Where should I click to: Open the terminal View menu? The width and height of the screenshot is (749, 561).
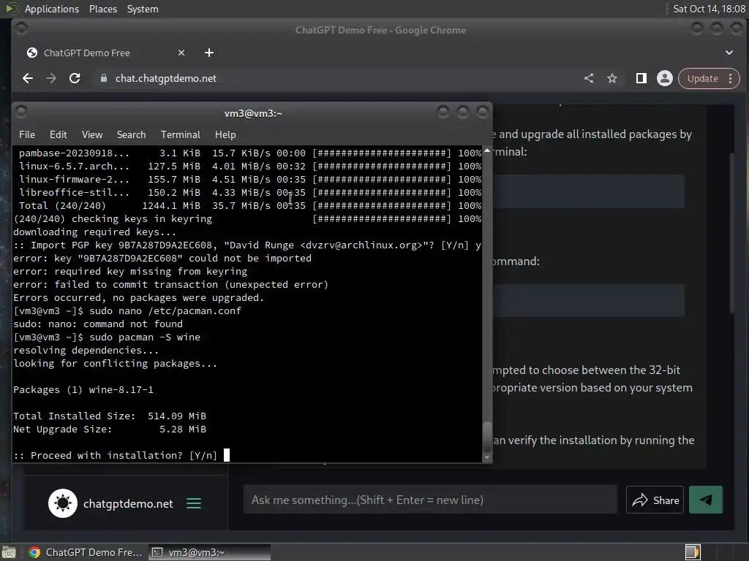(92, 134)
